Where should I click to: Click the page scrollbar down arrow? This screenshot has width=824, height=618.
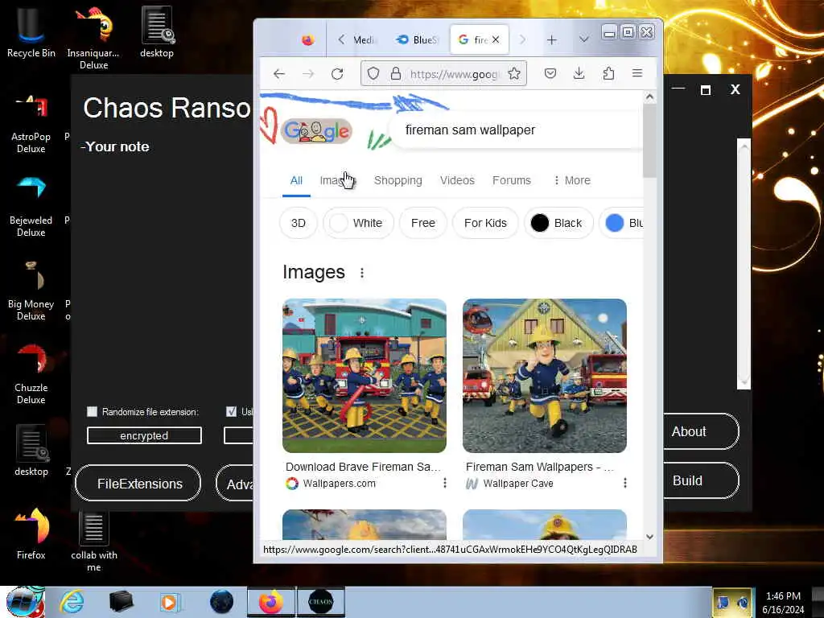649,537
